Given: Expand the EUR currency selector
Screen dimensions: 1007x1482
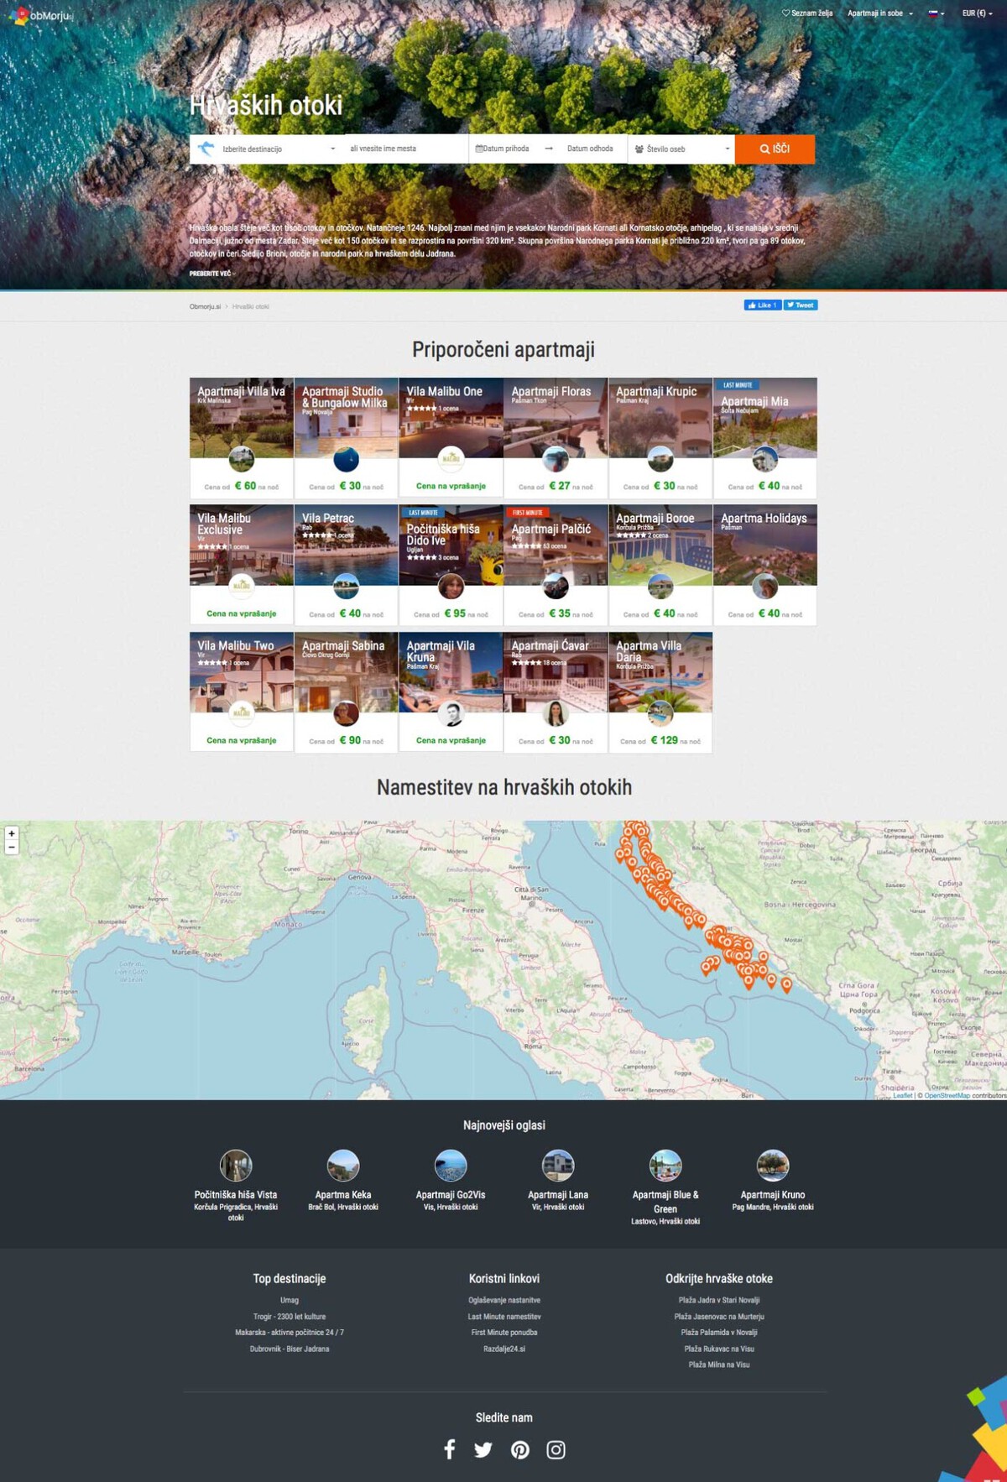Looking at the screenshot, I should click(x=977, y=13).
